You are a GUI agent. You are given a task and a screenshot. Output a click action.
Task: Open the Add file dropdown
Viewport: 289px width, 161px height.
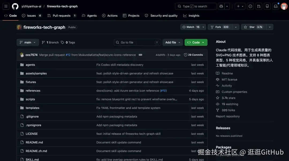click(x=173, y=42)
